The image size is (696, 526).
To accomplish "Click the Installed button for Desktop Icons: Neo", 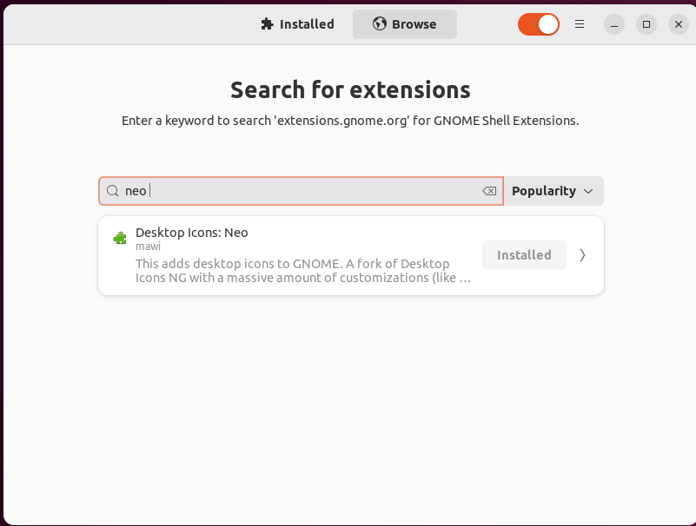I will click(524, 255).
